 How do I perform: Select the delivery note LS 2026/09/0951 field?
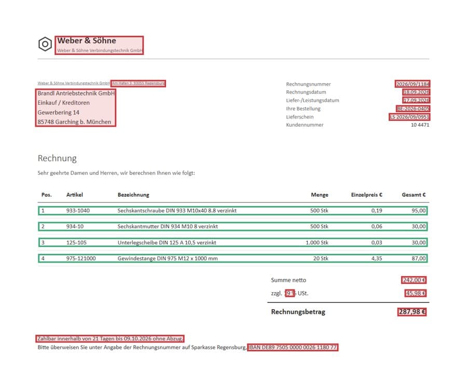[409, 117]
